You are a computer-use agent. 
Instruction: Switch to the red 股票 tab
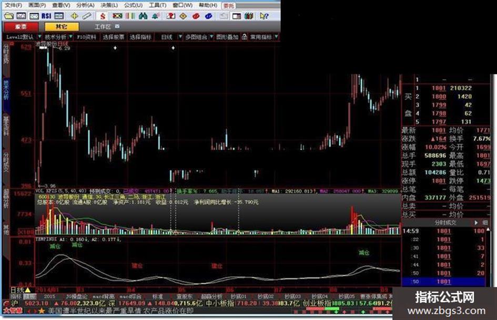(22, 27)
